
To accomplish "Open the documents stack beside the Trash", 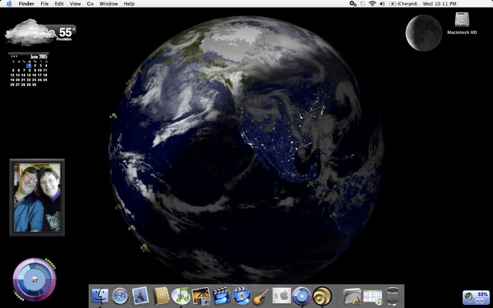I will (x=372, y=297).
